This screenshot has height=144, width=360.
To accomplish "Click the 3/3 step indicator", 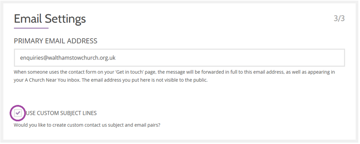I will [x=339, y=18].
